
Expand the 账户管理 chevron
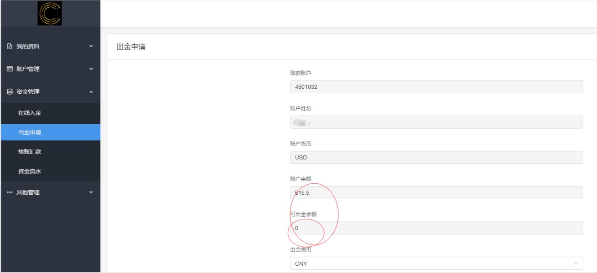point(91,69)
